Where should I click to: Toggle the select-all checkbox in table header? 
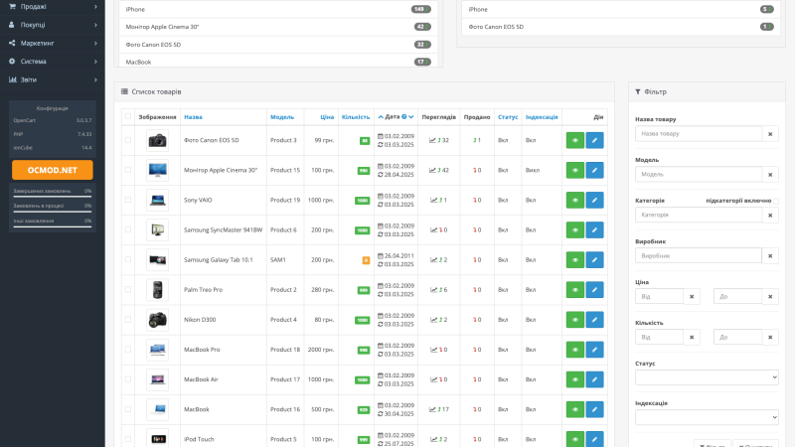point(128,116)
